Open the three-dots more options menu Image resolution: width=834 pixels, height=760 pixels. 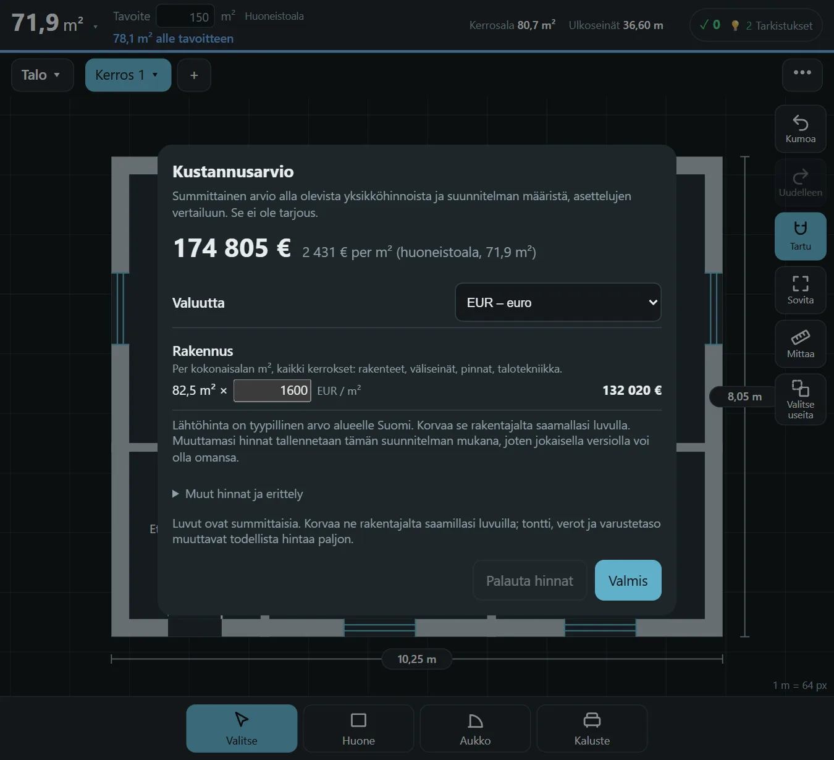click(x=802, y=75)
